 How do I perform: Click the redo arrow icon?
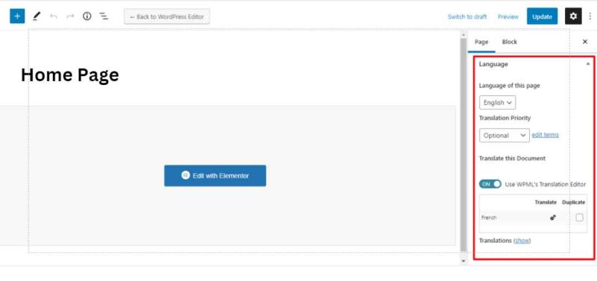coord(70,16)
